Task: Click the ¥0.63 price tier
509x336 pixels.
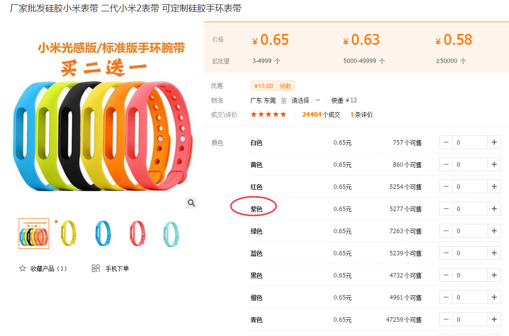Action: (x=361, y=40)
